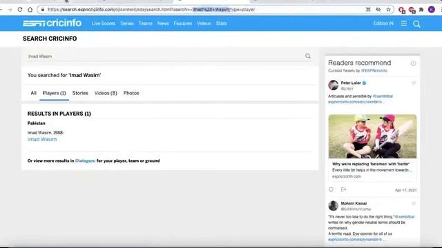The image size is (442, 248).
Task: Click the browser forward arrow
Action: point(10,10)
